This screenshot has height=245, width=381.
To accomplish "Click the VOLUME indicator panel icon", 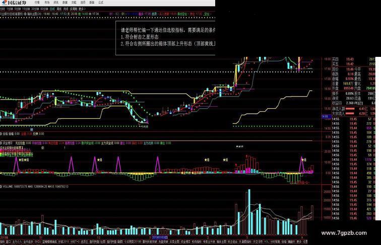I will click(1, 187).
